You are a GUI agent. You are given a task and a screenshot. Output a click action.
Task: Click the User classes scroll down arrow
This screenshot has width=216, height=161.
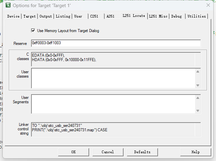pos(198,85)
